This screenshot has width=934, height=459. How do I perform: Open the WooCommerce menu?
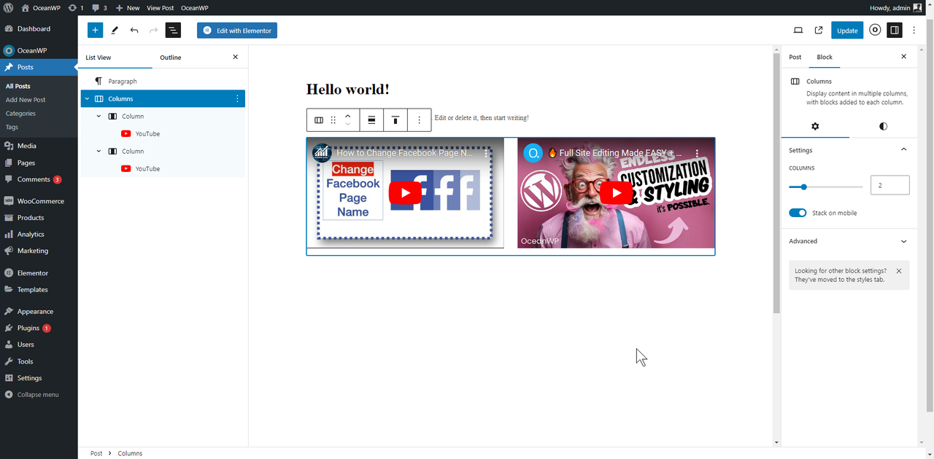39,201
